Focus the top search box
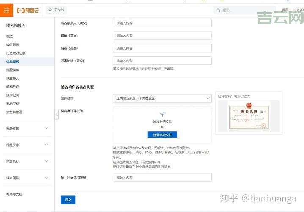Screen dimensions: 304x212 click(245, 10)
